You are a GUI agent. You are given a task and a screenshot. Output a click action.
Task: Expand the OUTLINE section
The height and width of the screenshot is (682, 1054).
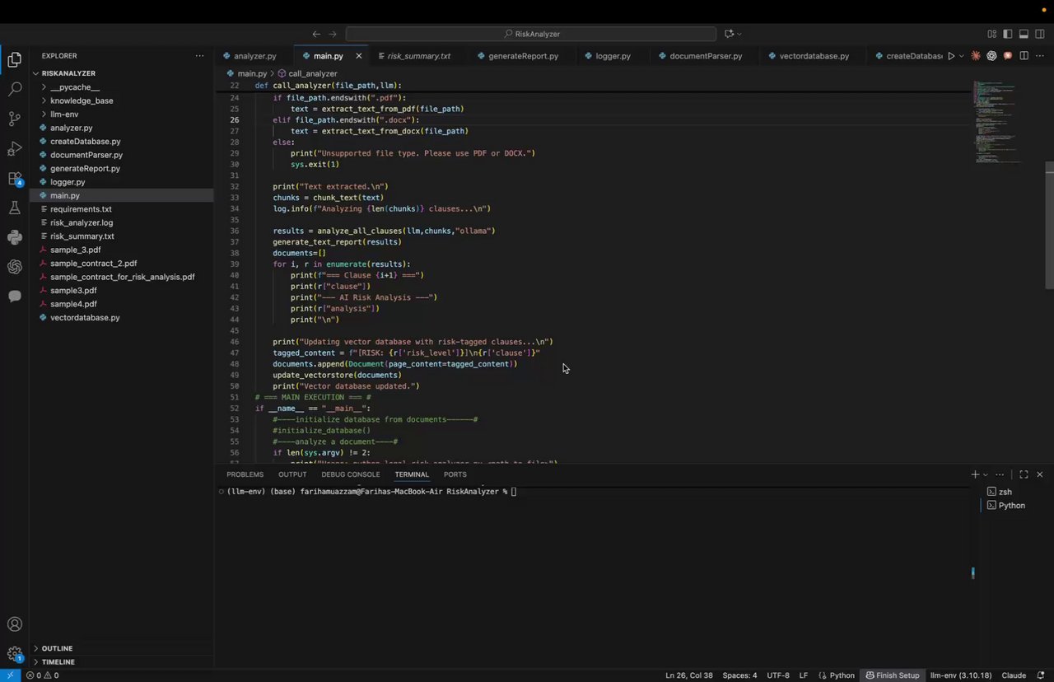(57, 648)
